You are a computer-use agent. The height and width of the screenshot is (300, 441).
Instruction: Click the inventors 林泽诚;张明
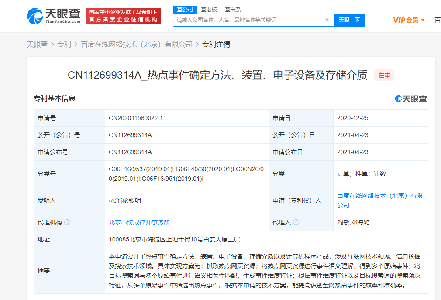[x=125, y=200]
